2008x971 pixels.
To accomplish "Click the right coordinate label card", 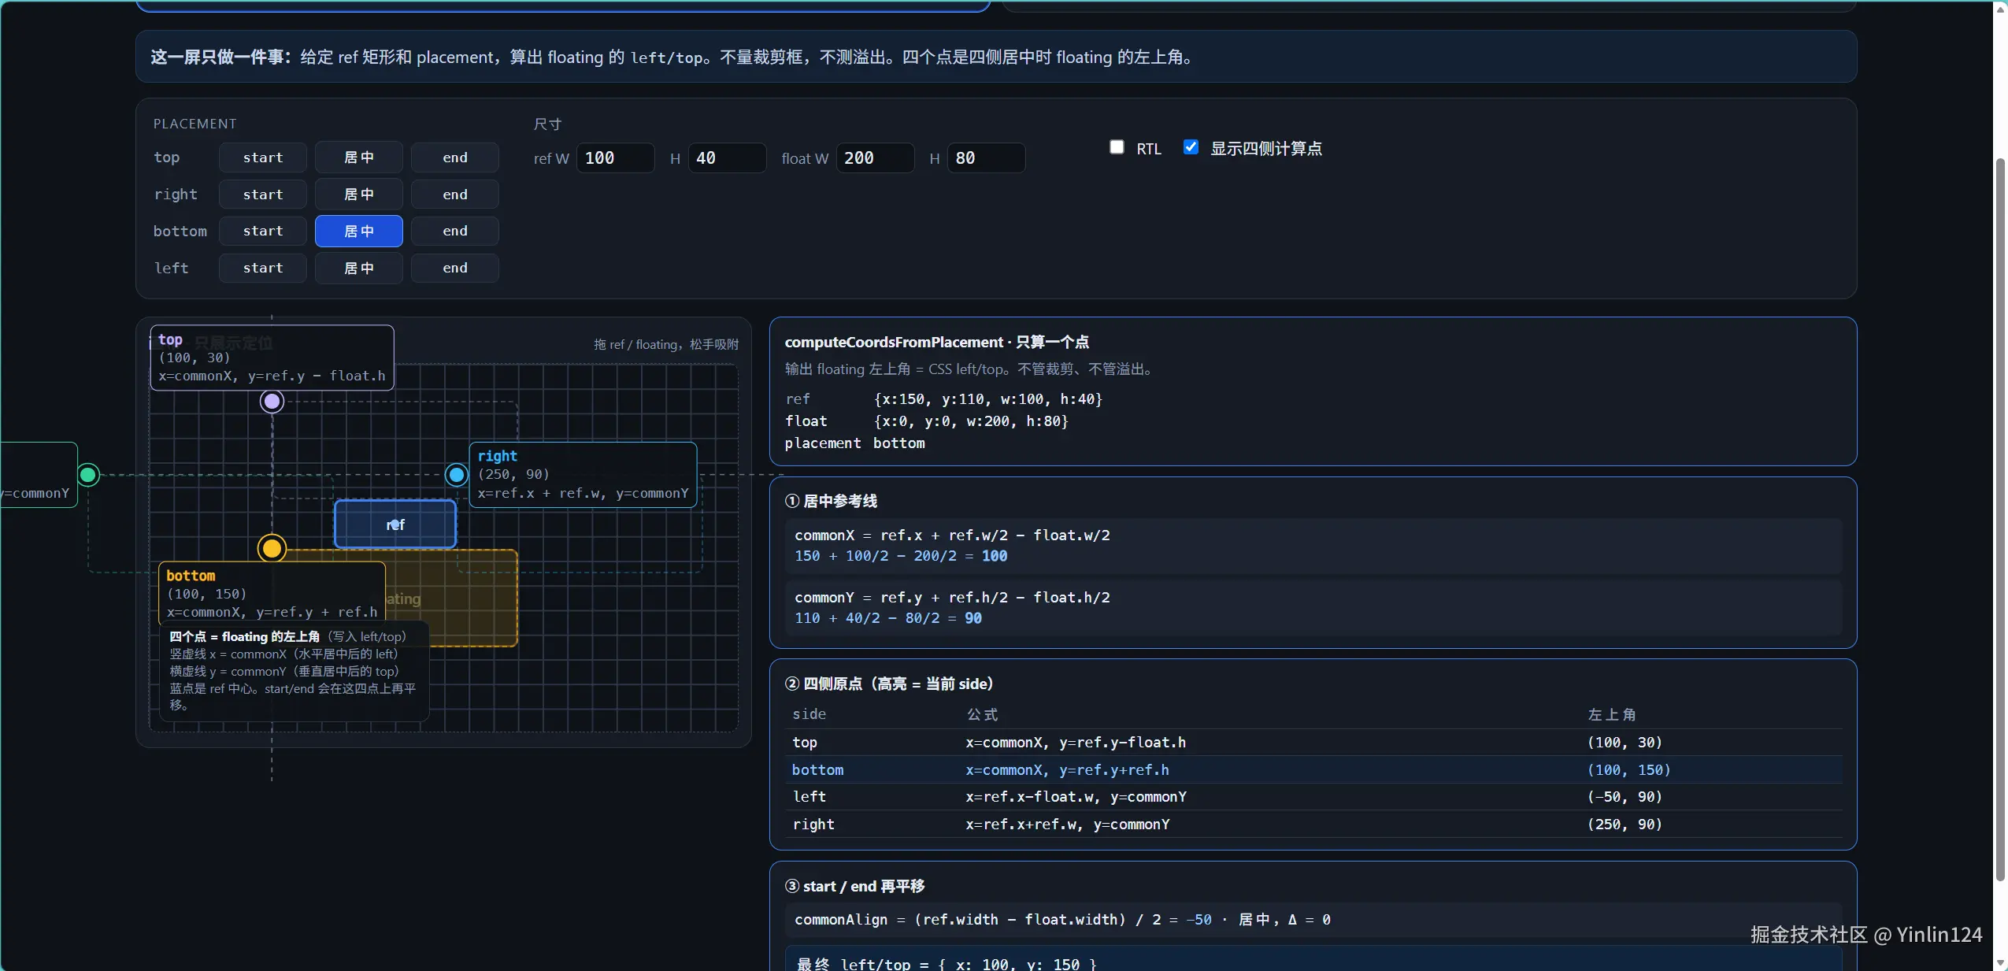I will pyautogui.click(x=583, y=475).
